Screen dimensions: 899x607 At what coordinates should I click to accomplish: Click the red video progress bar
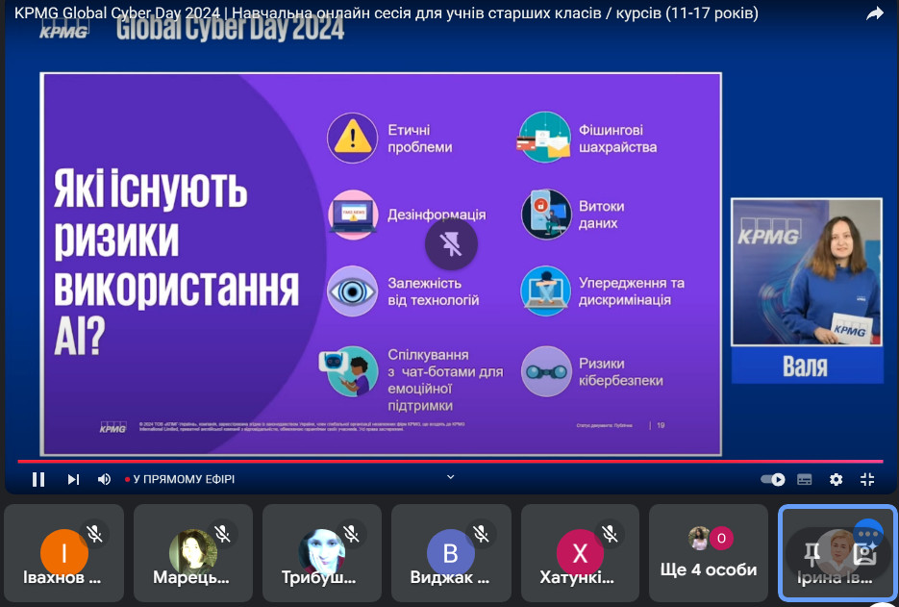(x=385, y=462)
